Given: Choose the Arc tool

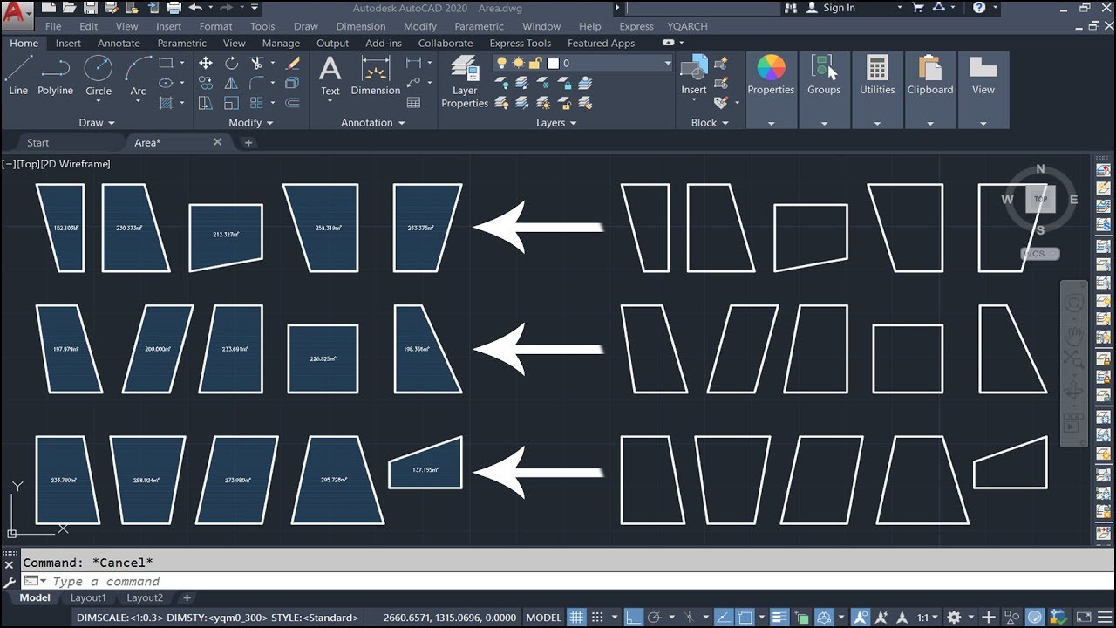Looking at the screenshot, I should [138, 75].
